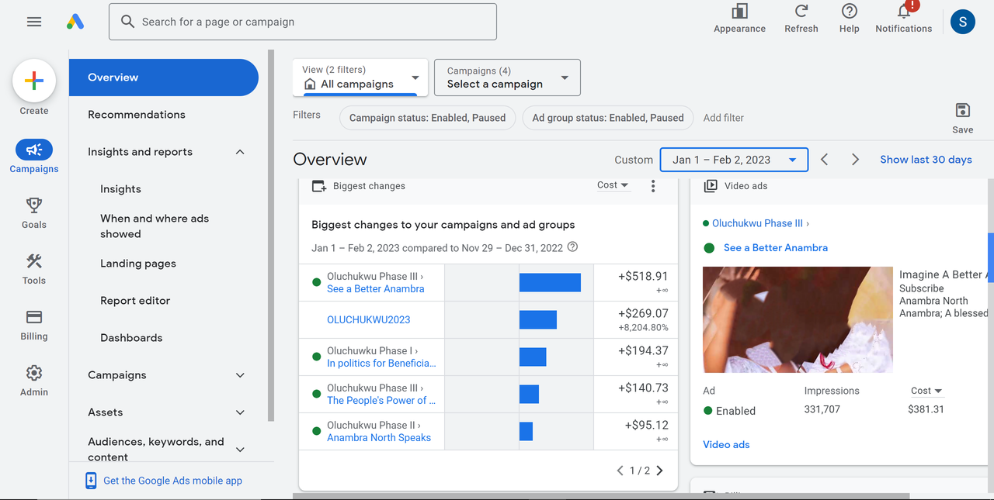Click the mobile app phone icon
This screenshot has height=500, width=994.
(x=91, y=481)
